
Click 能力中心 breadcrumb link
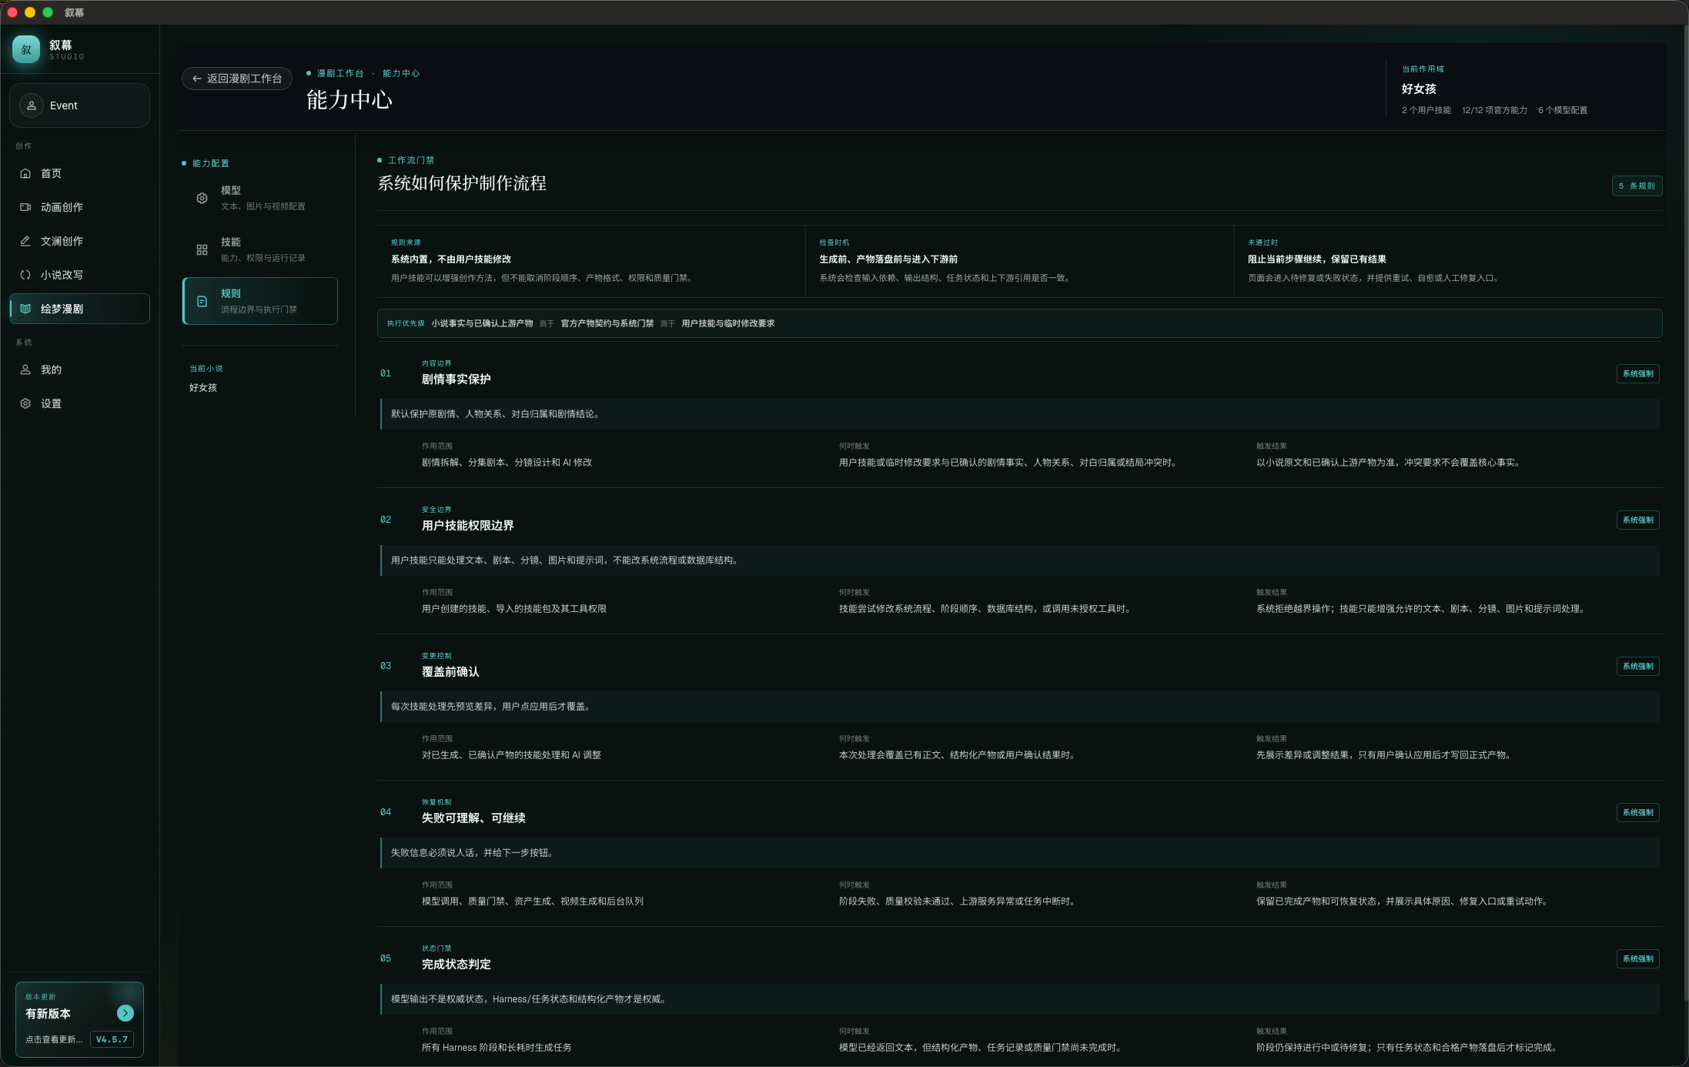point(401,73)
